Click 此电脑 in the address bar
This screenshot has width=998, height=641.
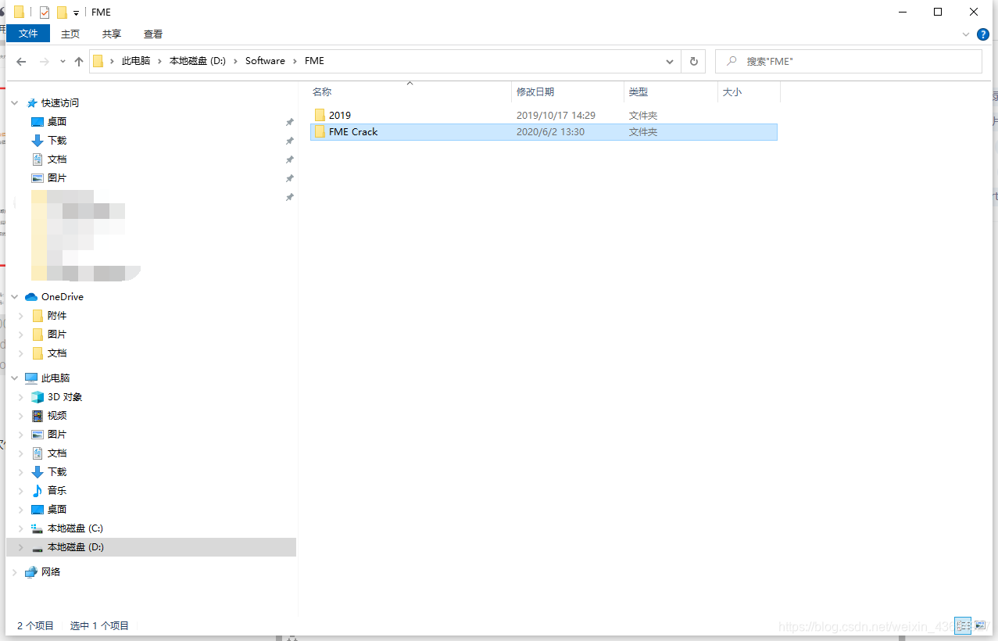coord(135,61)
